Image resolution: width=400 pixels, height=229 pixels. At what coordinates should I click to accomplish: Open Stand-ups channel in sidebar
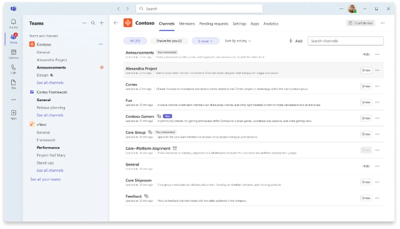(45, 163)
